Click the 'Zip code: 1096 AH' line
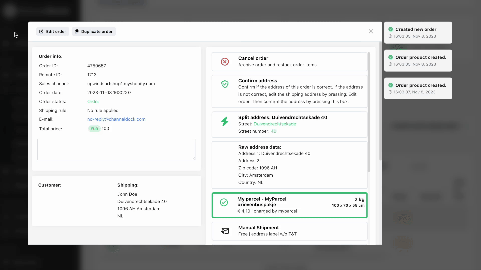The image size is (481, 270). 258,168
